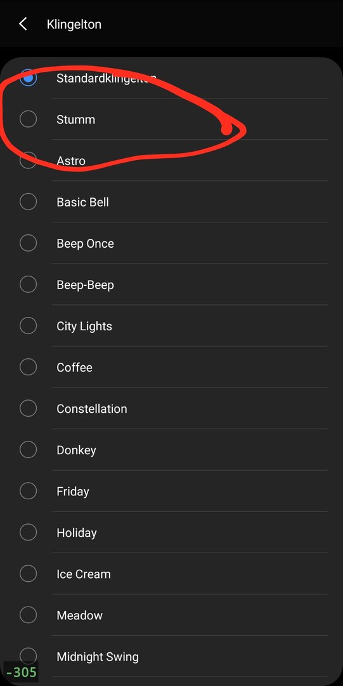The height and width of the screenshot is (686, 343).
Task: Select the Beep-Beep radio button
Action: tap(29, 285)
